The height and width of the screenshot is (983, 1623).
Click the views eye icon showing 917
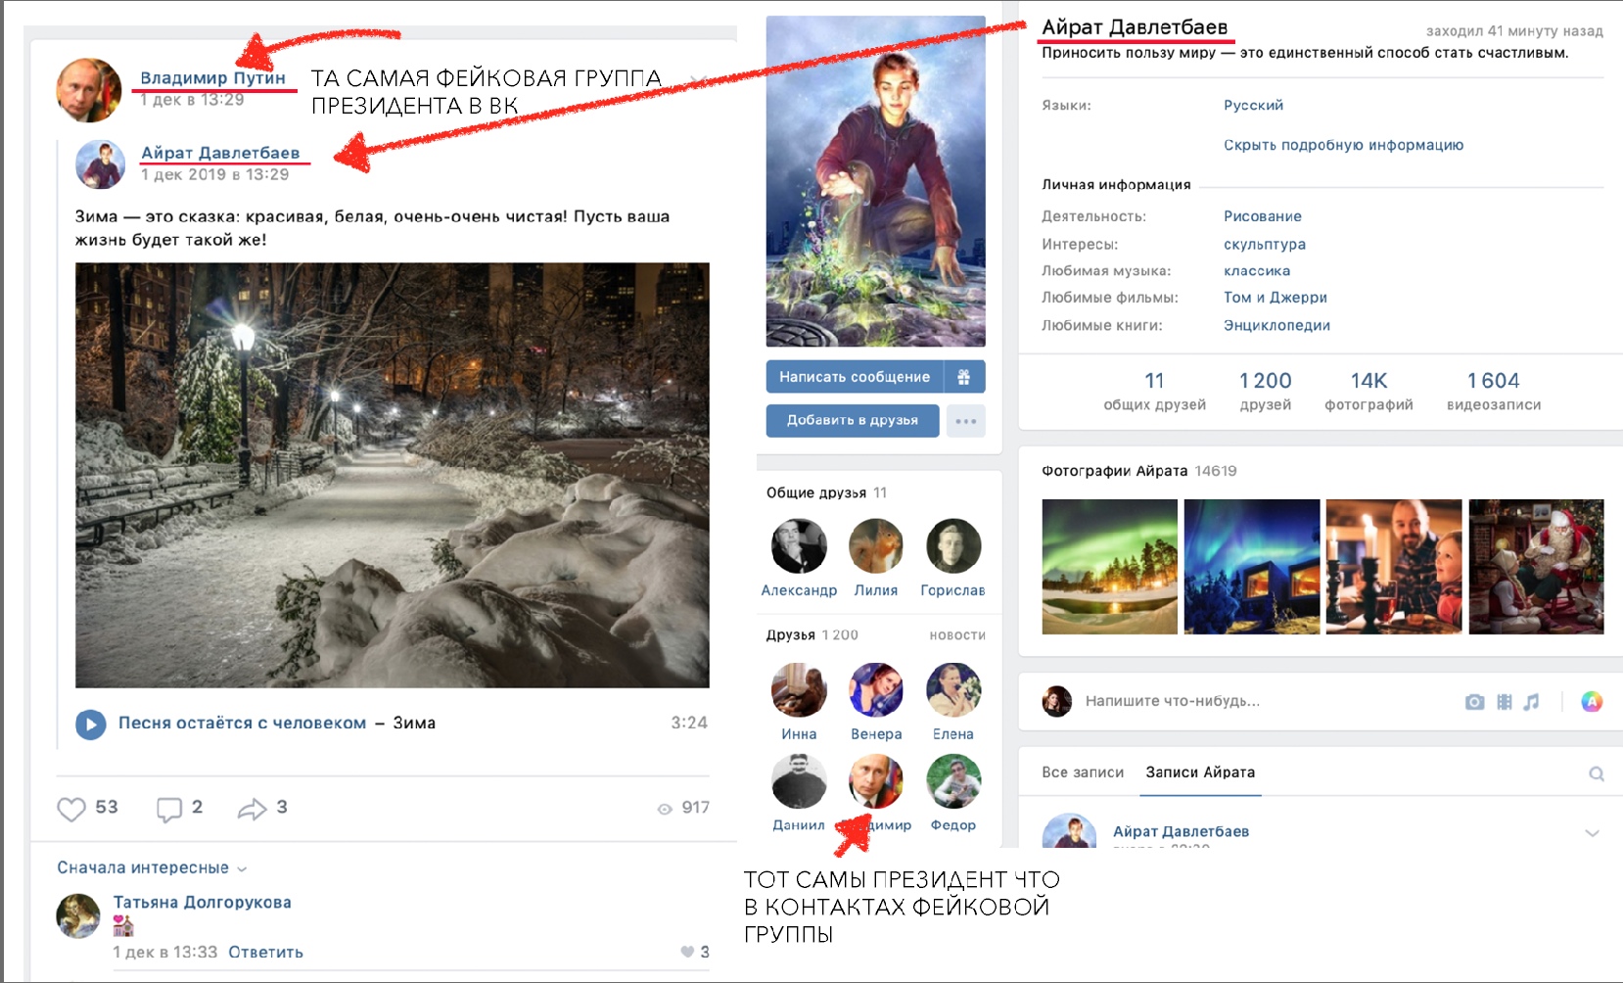click(x=665, y=809)
